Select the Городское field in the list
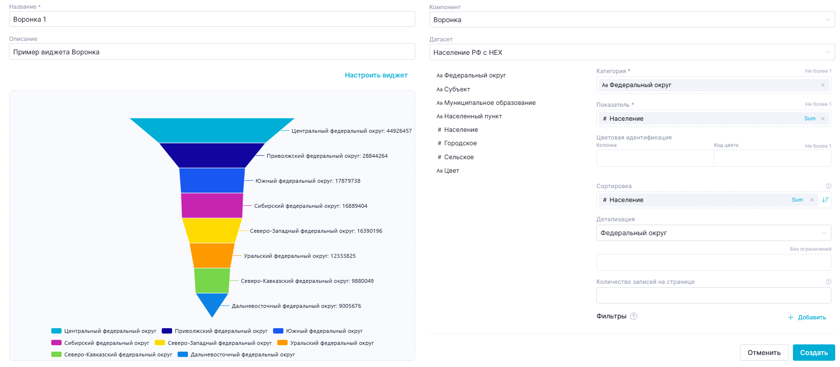The height and width of the screenshot is (367, 840). pos(460,143)
